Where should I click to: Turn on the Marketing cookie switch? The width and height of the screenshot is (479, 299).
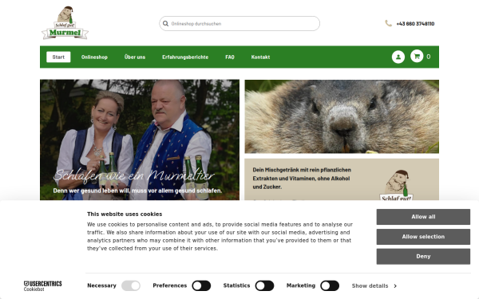pyautogui.click(x=330, y=286)
